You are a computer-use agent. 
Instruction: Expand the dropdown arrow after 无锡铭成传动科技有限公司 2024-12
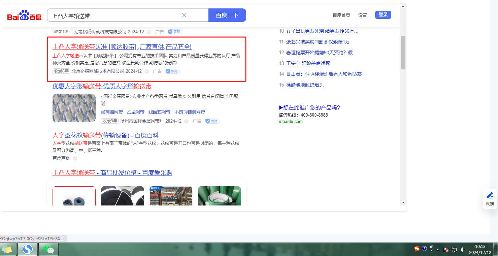tap(149, 32)
